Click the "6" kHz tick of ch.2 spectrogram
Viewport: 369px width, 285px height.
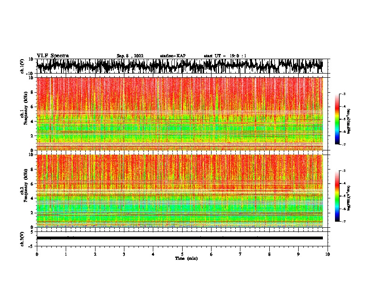(33, 184)
